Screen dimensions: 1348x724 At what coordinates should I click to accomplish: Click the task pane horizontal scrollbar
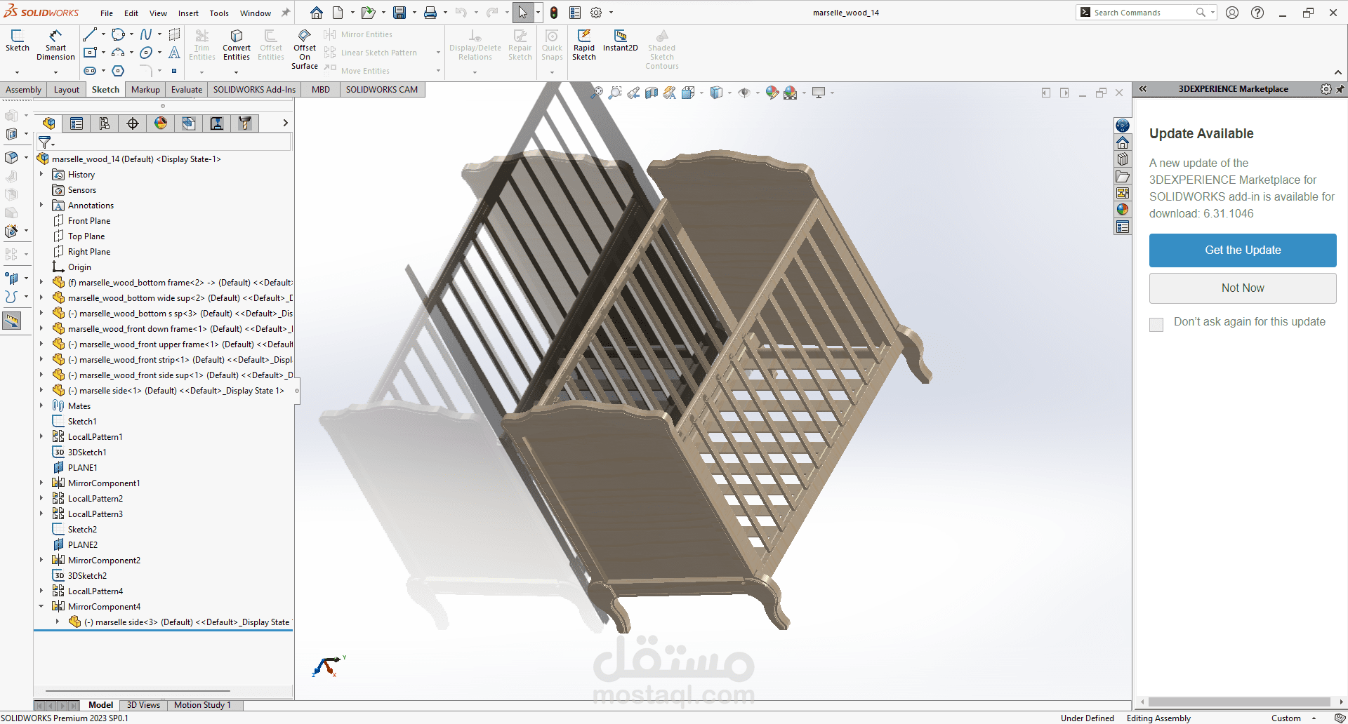click(x=1239, y=702)
